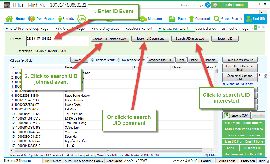
Task: Open the Comment section
Action: (x=199, y=19)
